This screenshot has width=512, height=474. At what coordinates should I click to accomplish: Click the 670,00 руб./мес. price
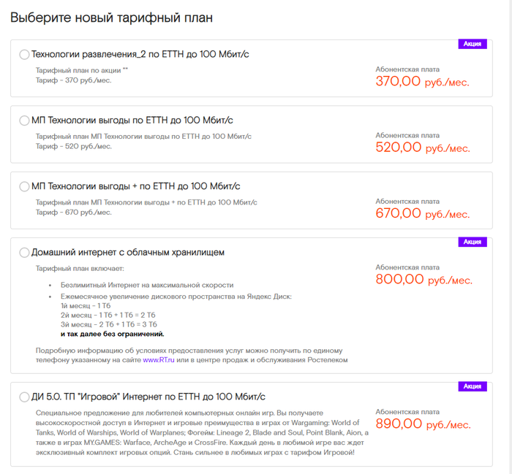tap(422, 213)
